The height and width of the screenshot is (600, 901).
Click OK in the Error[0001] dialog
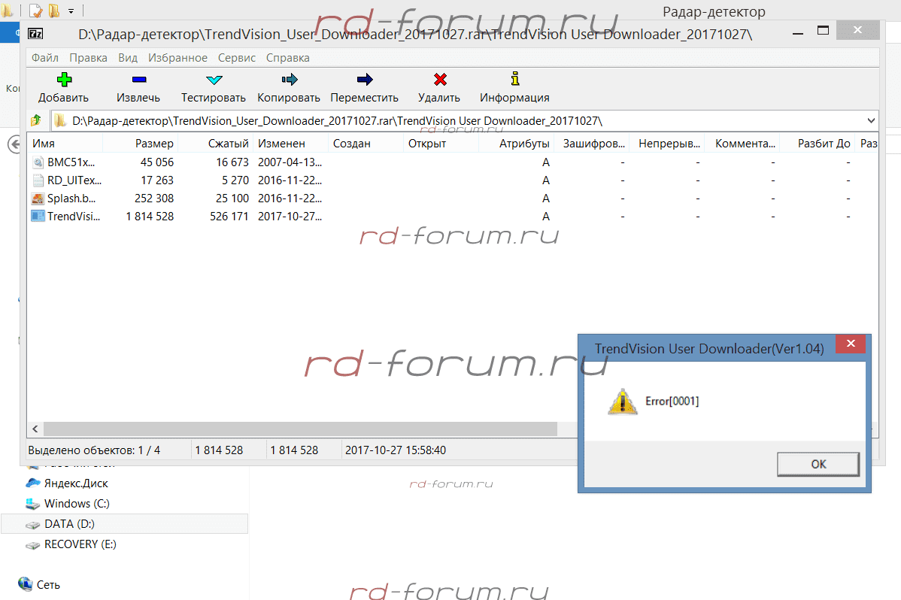pos(818,465)
